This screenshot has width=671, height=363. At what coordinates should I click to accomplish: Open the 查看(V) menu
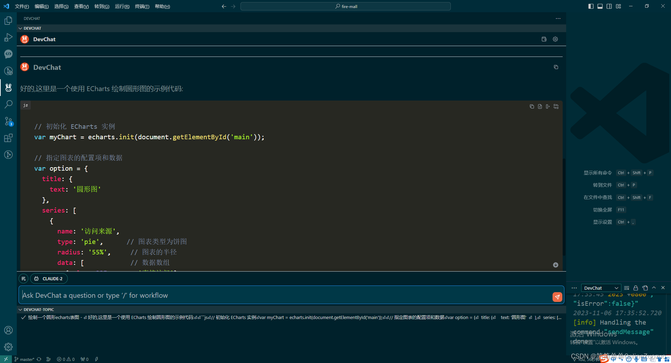coord(81,6)
